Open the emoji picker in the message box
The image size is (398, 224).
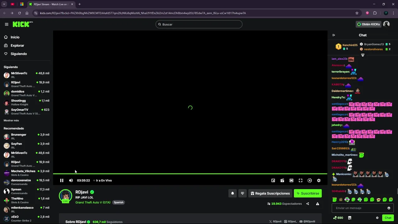tap(389, 208)
